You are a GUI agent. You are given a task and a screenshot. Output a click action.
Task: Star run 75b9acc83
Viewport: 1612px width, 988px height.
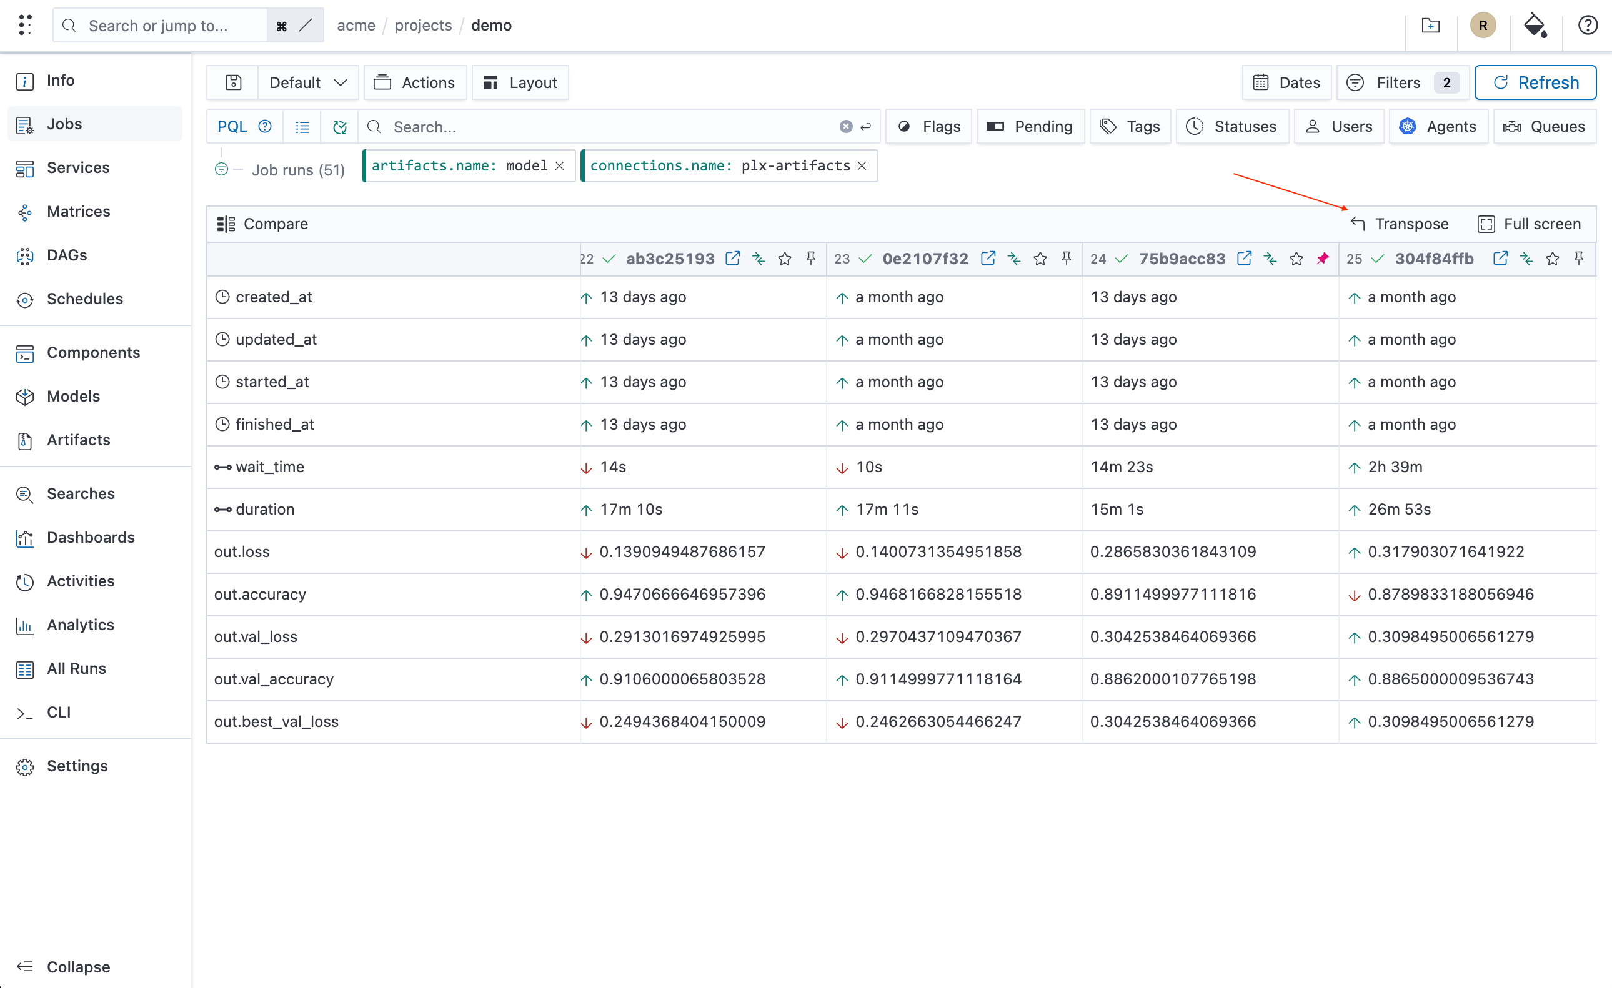click(x=1296, y=259)
